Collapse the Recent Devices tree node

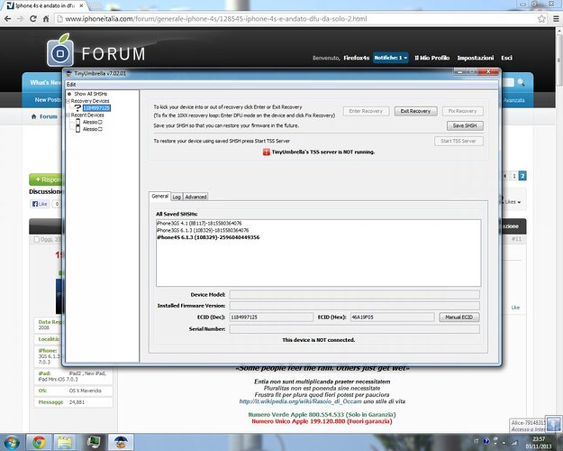(x=68, y=115)
